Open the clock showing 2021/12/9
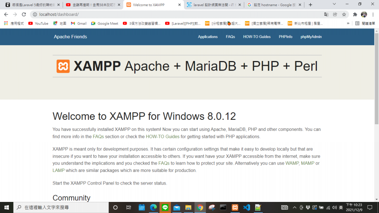Viewport: 379px width, 213px height. point(354,207)
